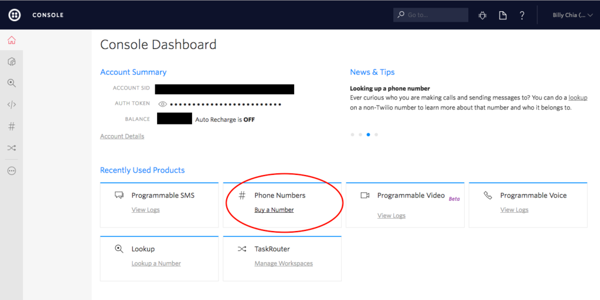
Task: Open View Logs under Programmable Video
Action: click(391, 216)
